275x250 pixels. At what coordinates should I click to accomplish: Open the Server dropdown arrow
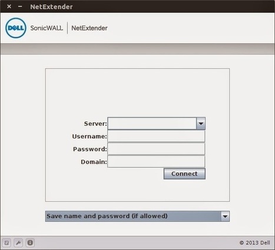pyautogui.click(x=201, y=123)
